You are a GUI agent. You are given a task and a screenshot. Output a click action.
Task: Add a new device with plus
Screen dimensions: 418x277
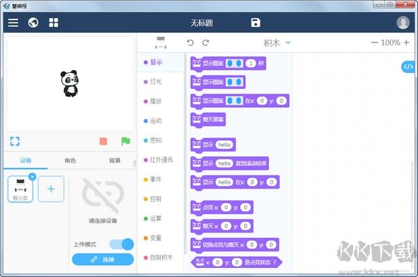click(x=51, y=189)
